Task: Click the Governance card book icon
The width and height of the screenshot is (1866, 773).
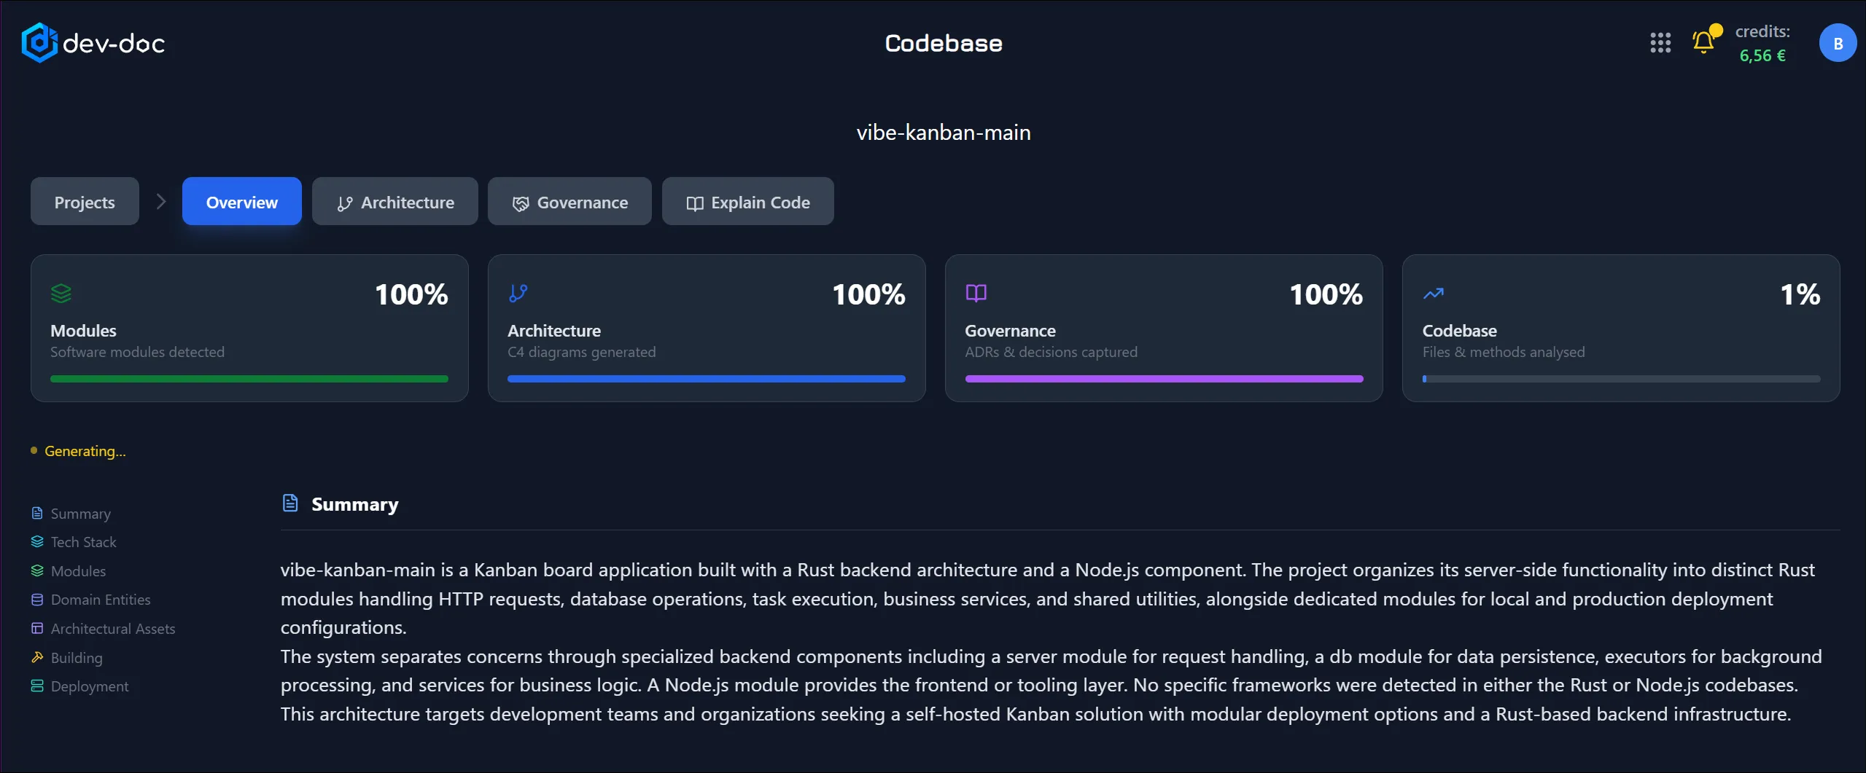Action: point(976,294)
